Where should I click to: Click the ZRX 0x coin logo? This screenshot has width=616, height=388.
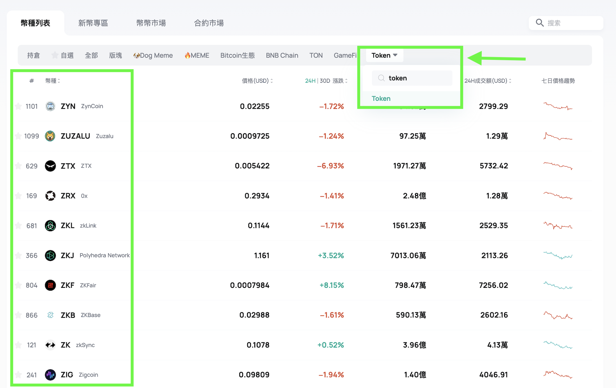[50, 196]
